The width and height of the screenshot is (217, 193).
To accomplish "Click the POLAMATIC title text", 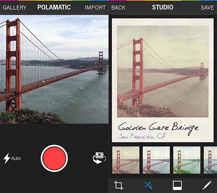I will click(x=54, y=7).
